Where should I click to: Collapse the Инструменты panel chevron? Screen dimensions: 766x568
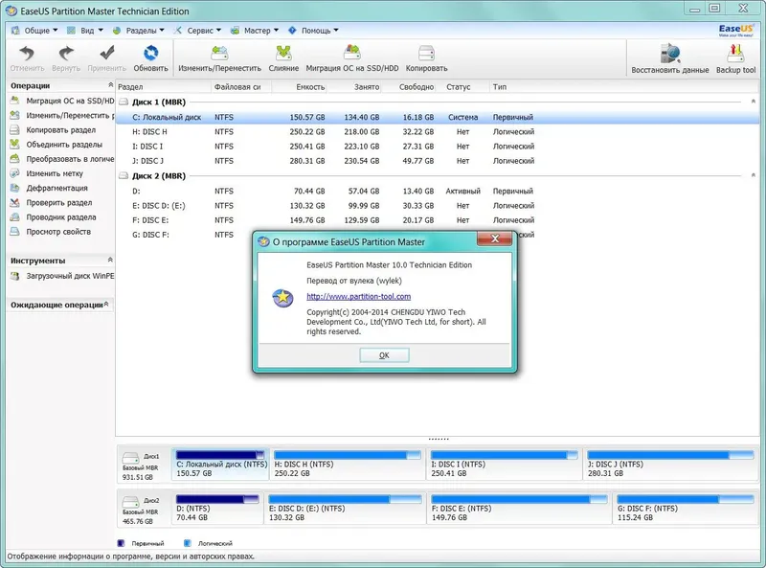(x=110, y=260)
